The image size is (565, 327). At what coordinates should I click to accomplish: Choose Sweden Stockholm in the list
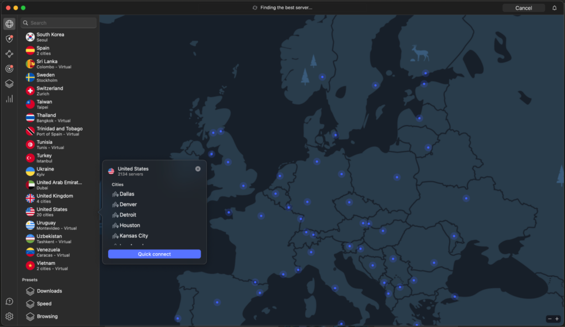pos(60,78)
